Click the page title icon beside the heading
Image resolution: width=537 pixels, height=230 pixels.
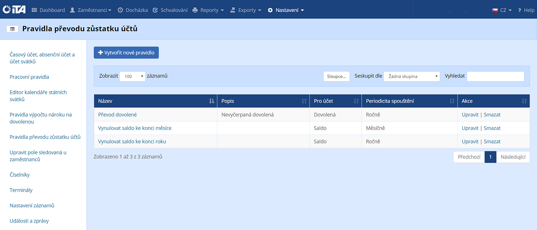tap(12, 29)
